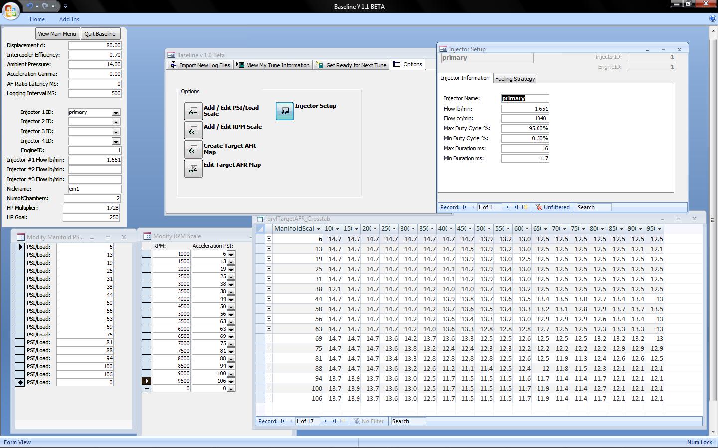Expand the Injector 1 ID dropdown
The height and width of the screenshot is (448, 718).
(x=116, y=112)
